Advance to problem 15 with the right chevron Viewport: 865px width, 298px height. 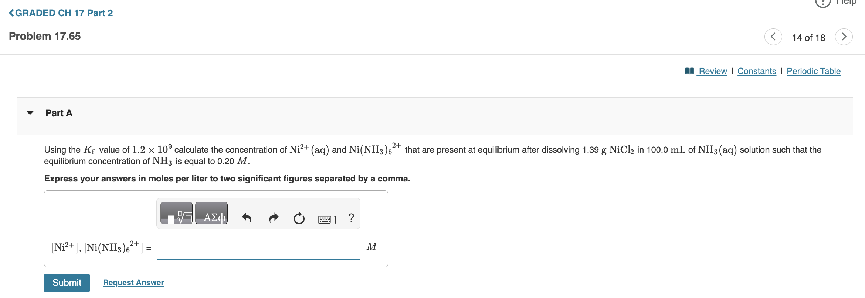coord(844,37)
